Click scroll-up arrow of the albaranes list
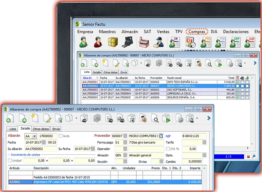 coord(252,78)
